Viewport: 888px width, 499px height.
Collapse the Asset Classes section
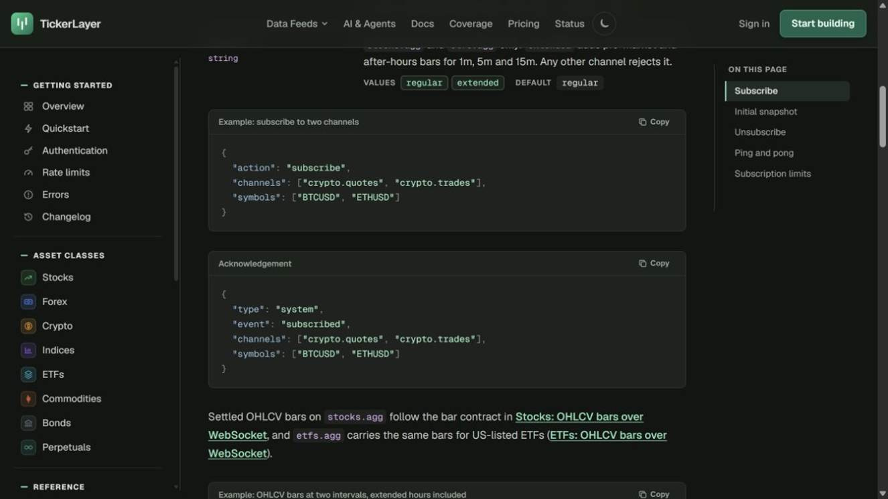tap(62, 256)
